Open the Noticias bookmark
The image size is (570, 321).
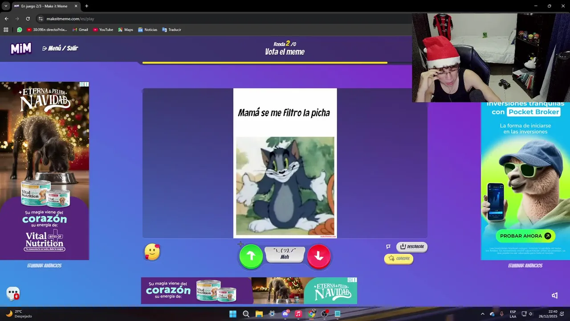tap(147, 30)
